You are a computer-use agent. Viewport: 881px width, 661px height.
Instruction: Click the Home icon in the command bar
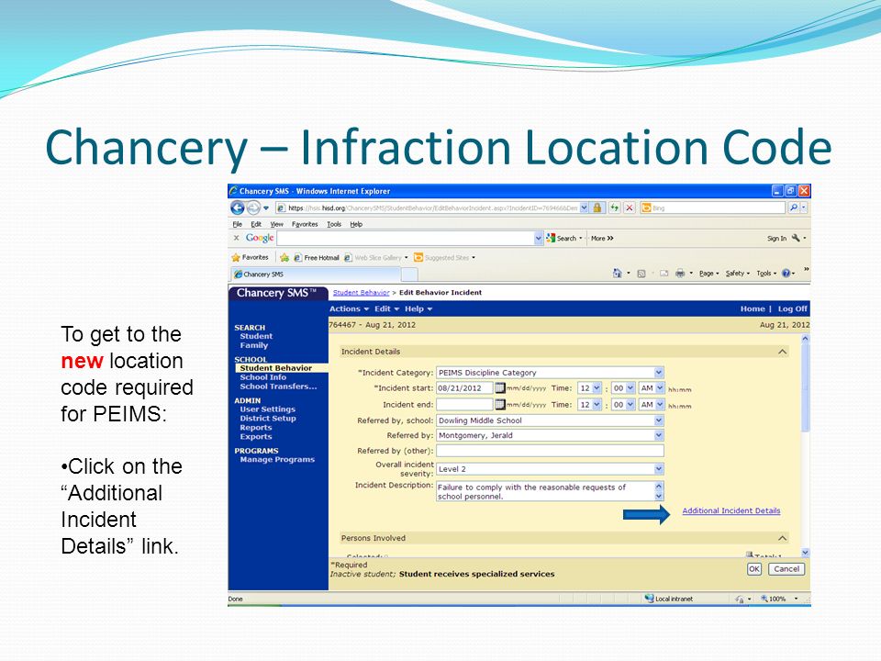(x=617, y=274)
